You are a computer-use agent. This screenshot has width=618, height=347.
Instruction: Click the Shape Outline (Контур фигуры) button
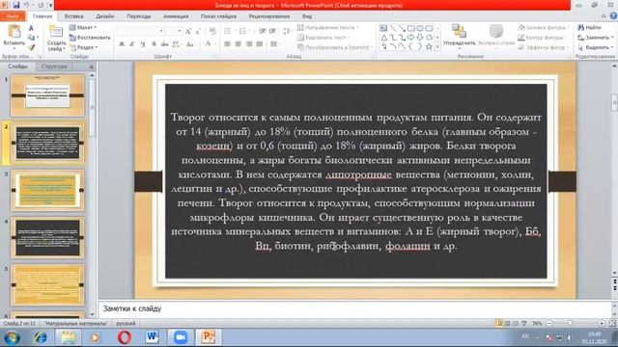[x=543, y=38]
